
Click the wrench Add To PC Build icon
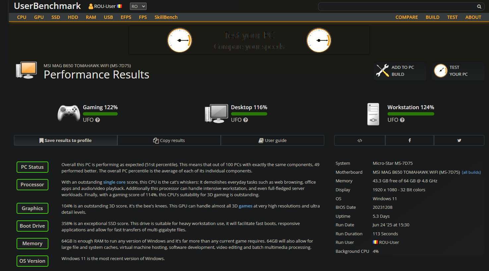click(x=382, y=70)
